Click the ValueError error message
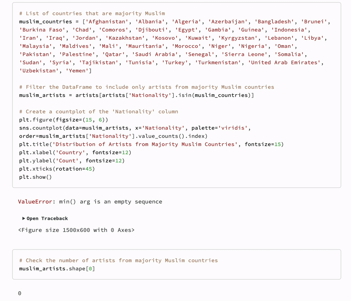351x301 pixels. tap(90, 202)
